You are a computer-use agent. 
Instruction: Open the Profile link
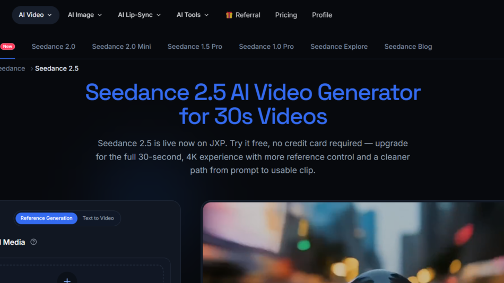pos(322,15)
